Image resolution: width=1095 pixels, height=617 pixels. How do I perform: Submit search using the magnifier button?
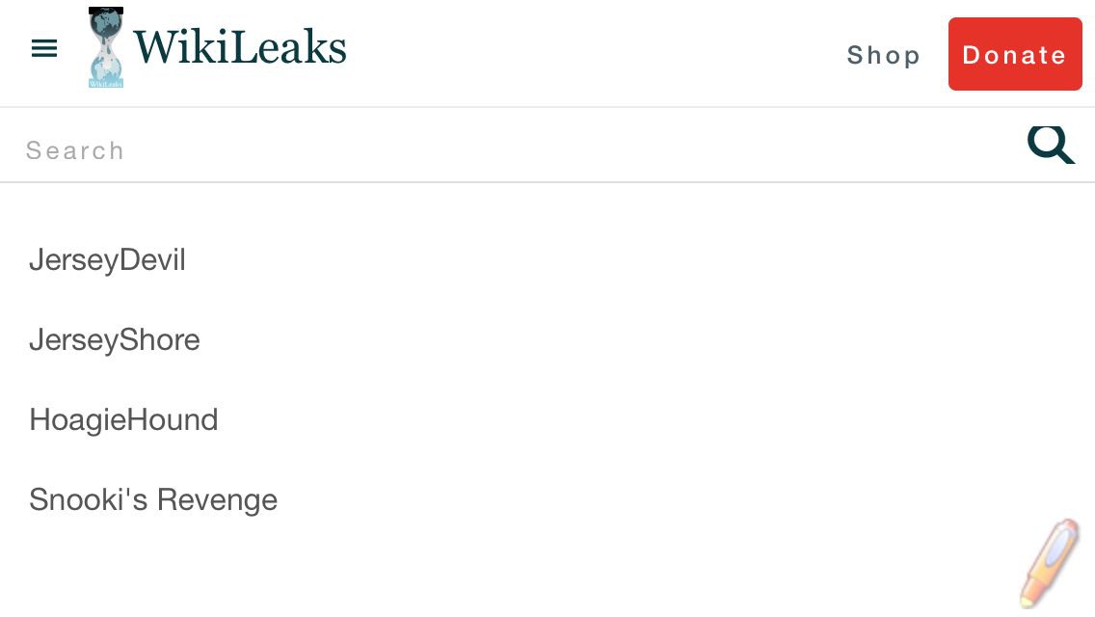(x=1051, y=145)
